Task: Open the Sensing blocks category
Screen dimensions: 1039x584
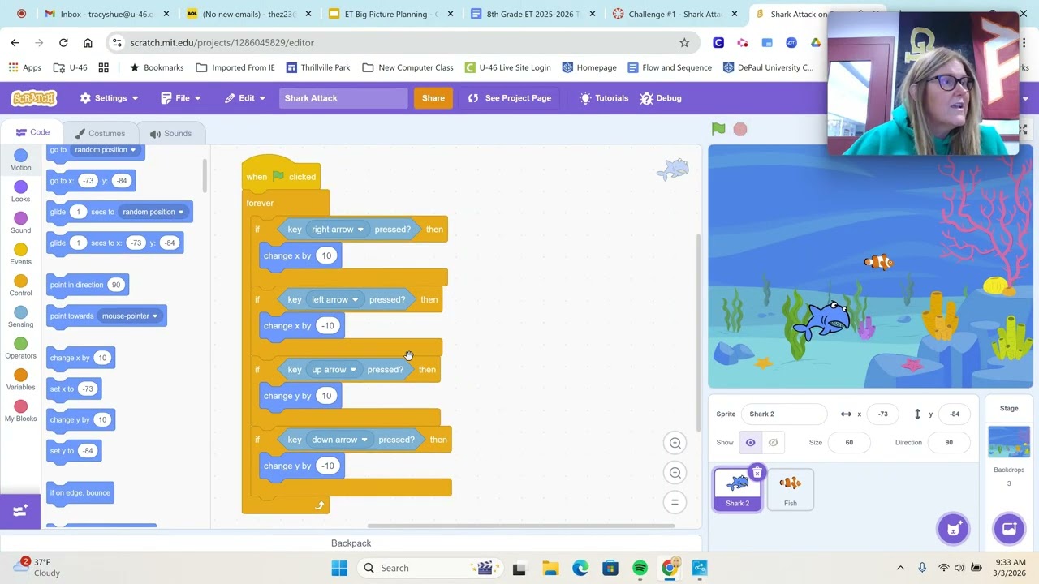Action: point(21,317)
